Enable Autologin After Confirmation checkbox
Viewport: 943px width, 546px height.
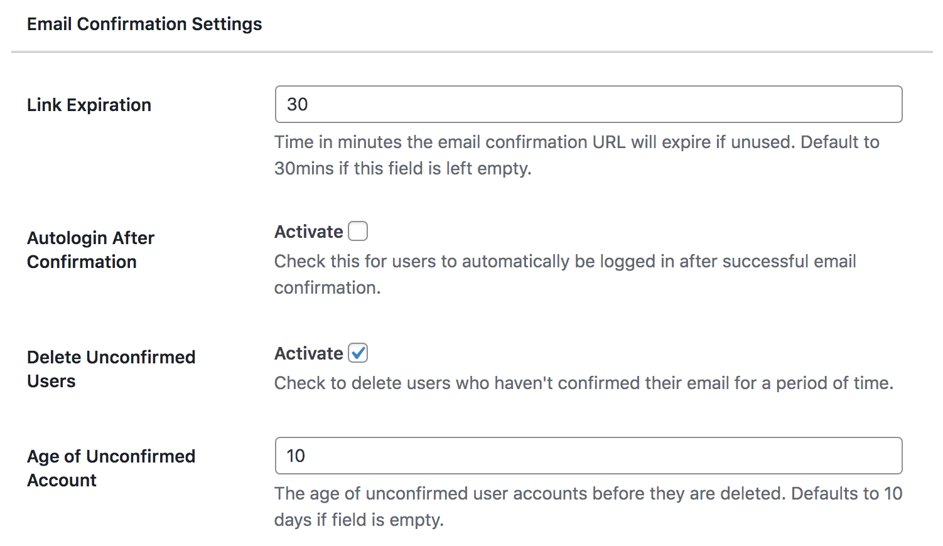[358, 232]
